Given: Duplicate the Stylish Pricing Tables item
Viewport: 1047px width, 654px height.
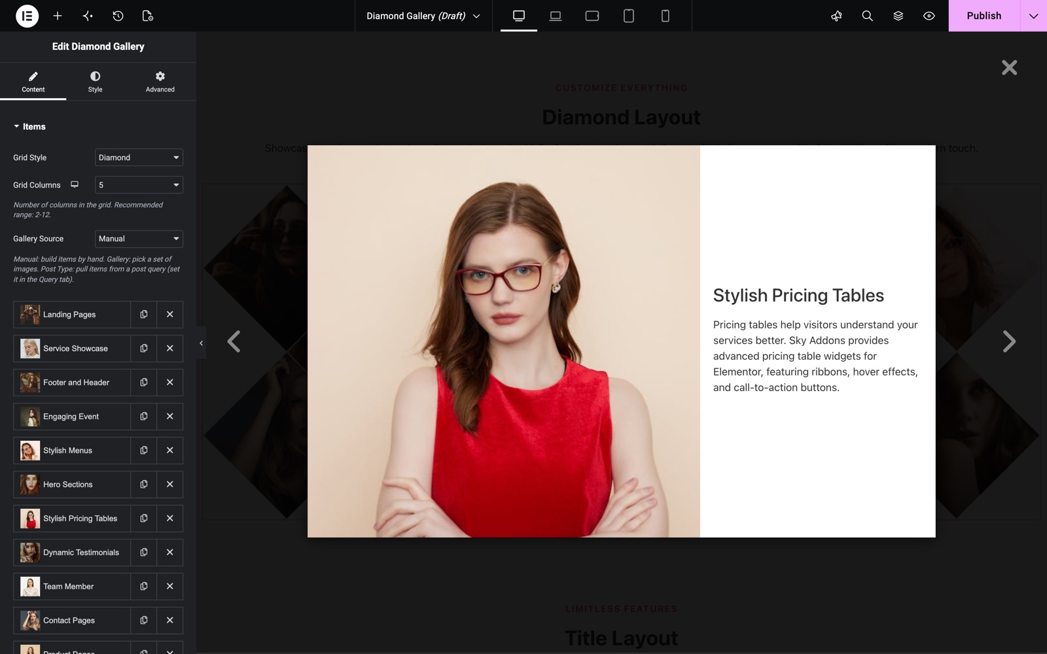Looking at the screenshot, I should (x=144, y=519).
